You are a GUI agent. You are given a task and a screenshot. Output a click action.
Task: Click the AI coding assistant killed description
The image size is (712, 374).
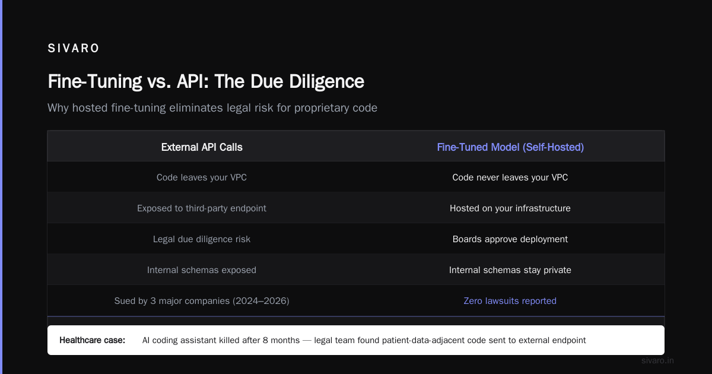tap(364, 340)
